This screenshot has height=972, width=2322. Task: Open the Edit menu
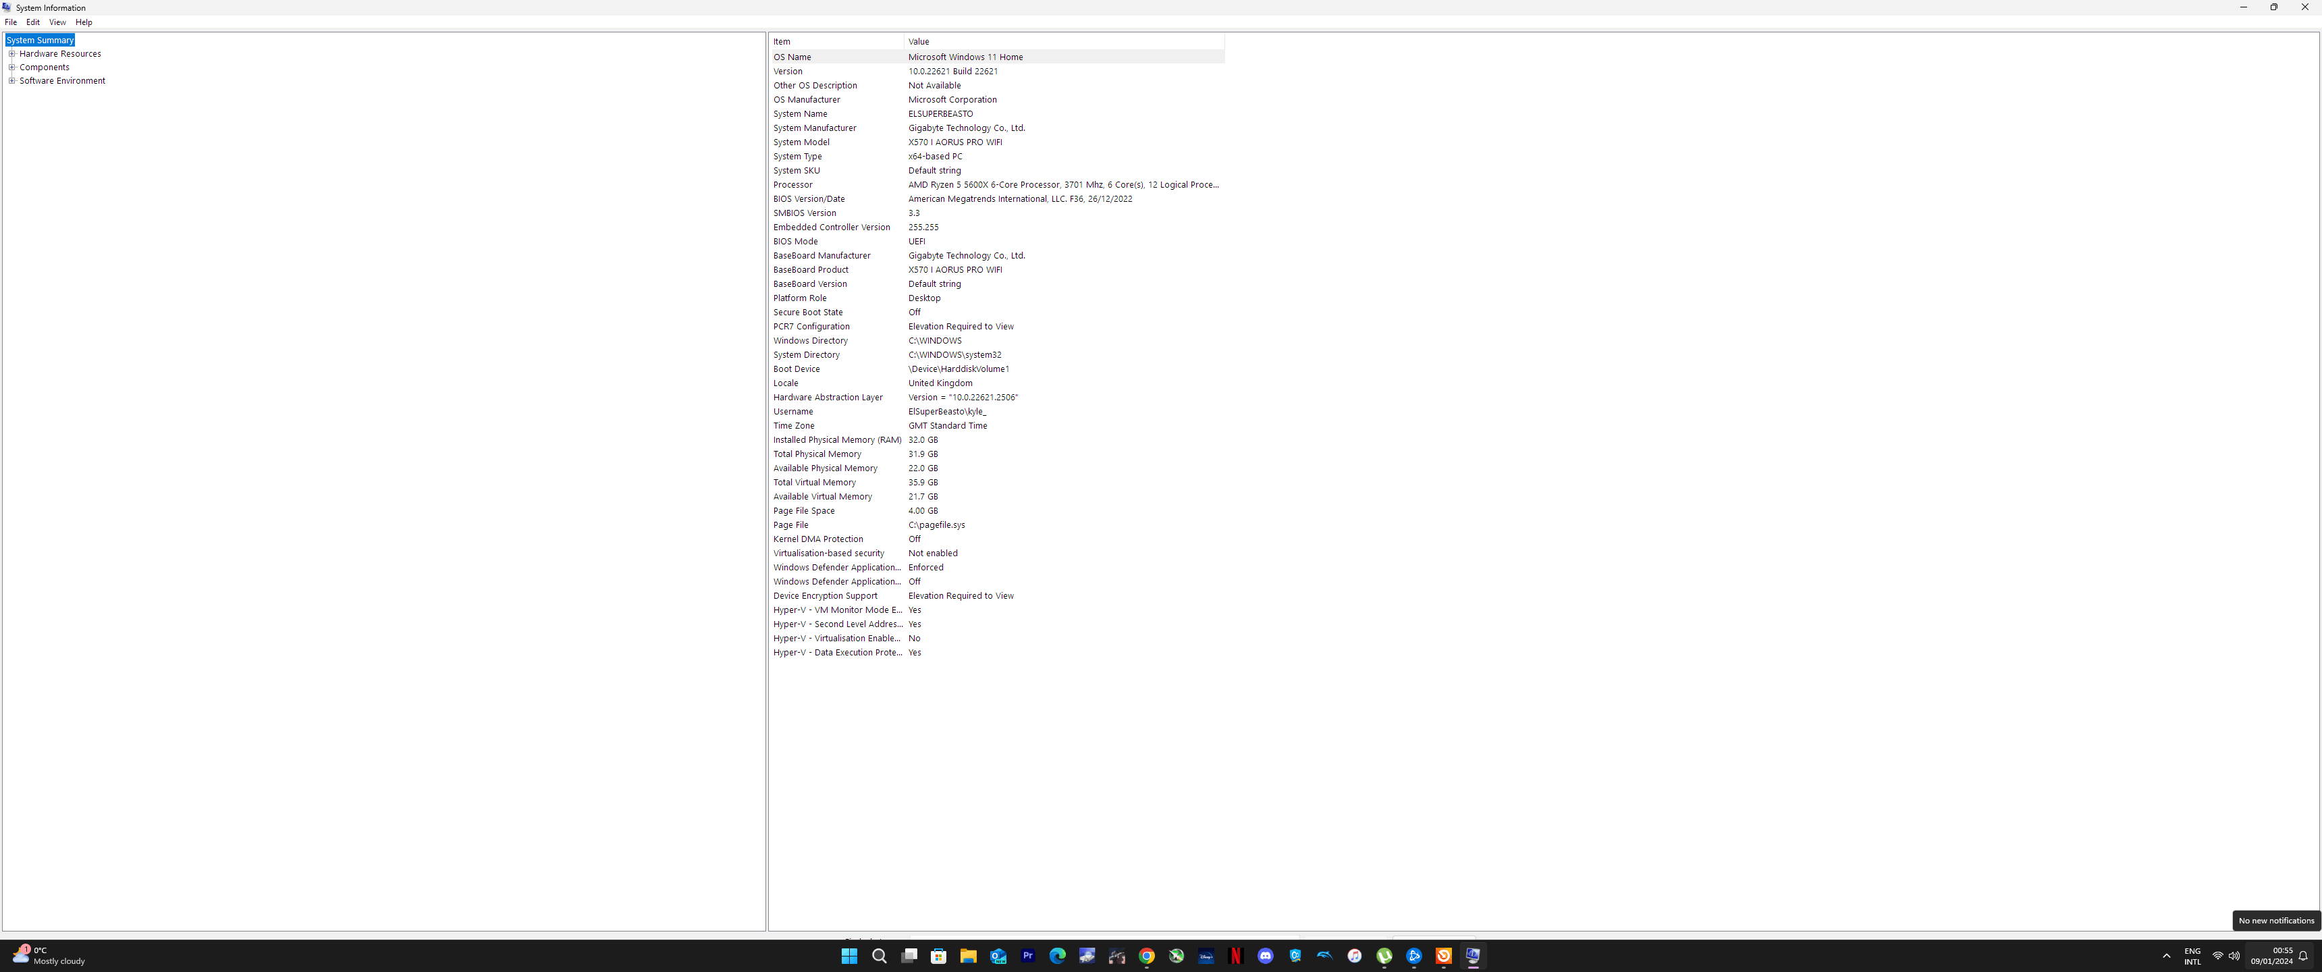[32, 22]
